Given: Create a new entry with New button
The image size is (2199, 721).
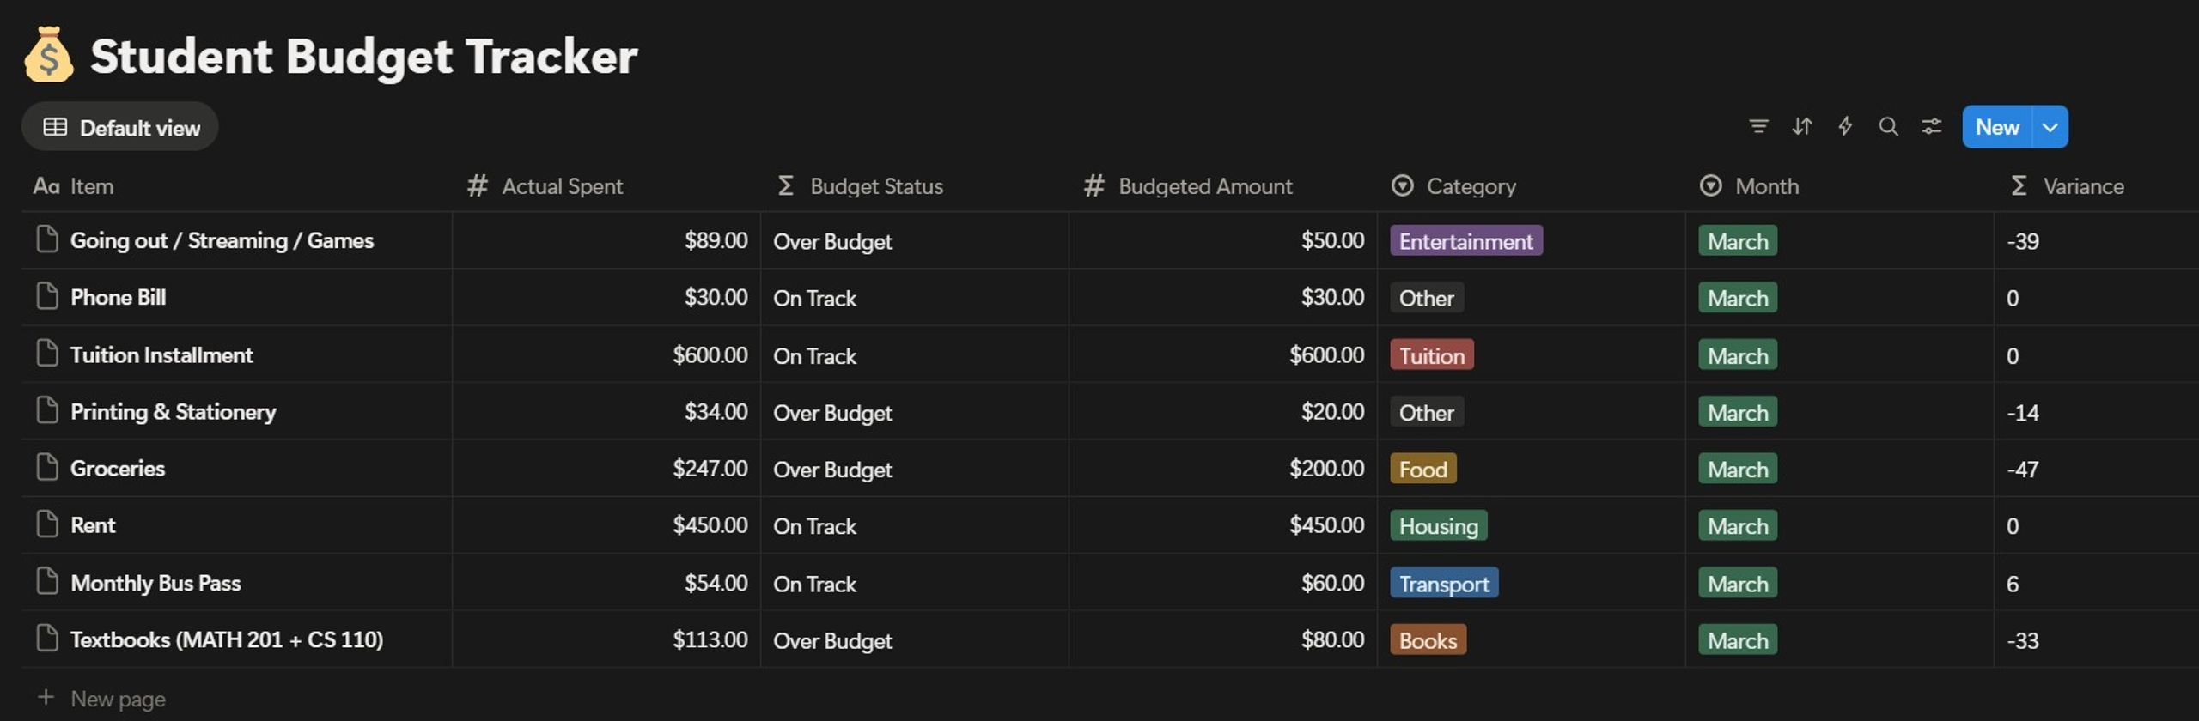Looking at the screenshot, I should tap(1997, 127).
